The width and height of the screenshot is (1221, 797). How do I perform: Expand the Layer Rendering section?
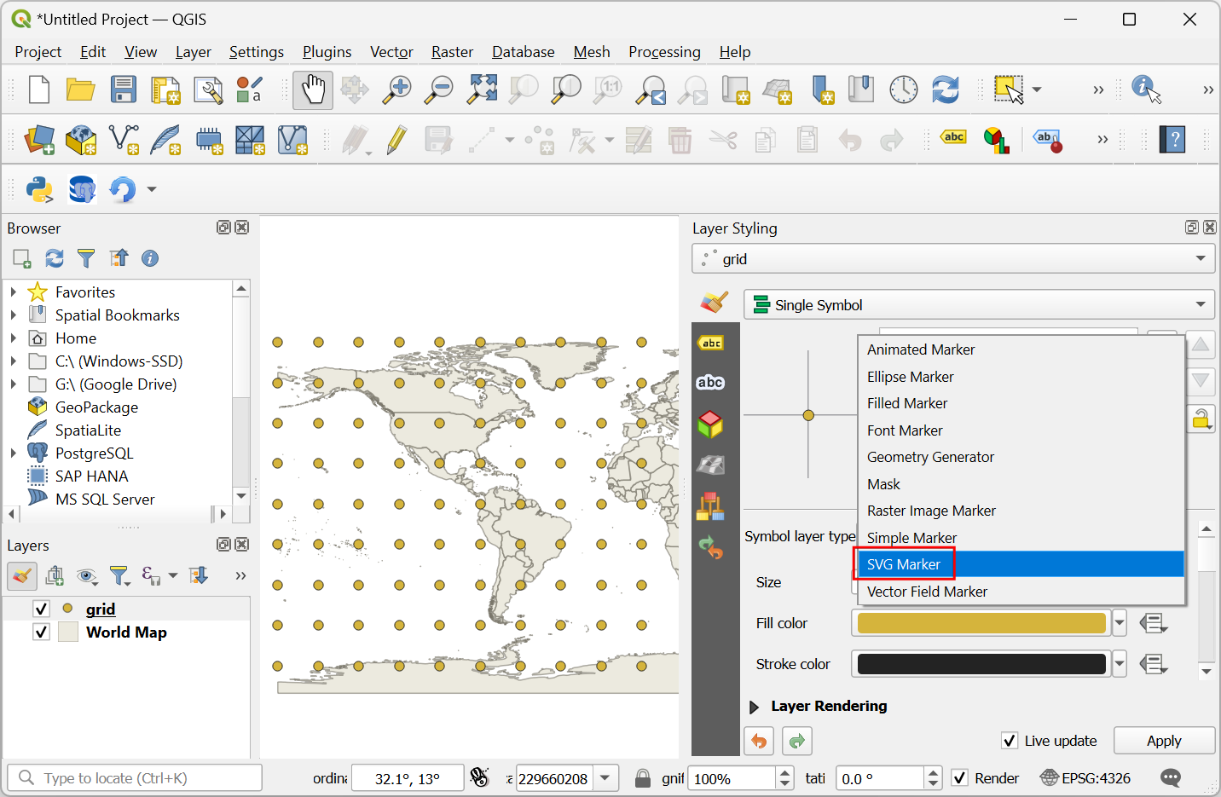(x=754, y=707)
